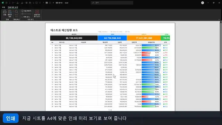The width and height of the screenshot is (222, 125).
Task: Click the green progress bar in row 2
Action: click(149, 48)
